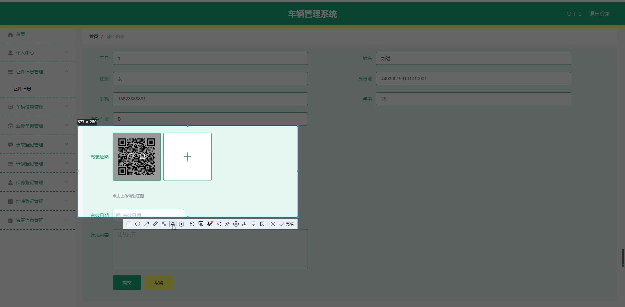This screenshot has height=307, width=625.
Task: Click the bookmark icon in screenshot toolbar
Action: pos(262,224)
